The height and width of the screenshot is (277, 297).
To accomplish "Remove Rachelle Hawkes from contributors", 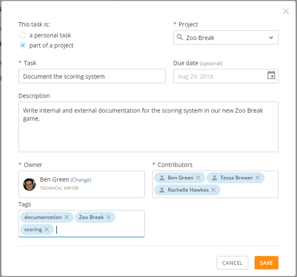I will (x=213, y=190).
